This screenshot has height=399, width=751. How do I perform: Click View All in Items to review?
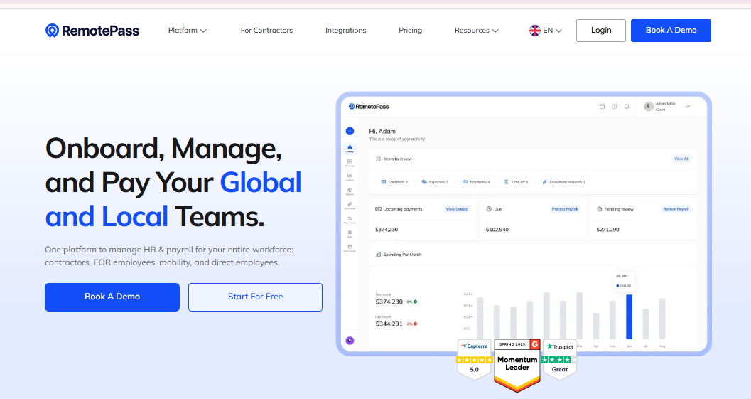tap(681, 159)
